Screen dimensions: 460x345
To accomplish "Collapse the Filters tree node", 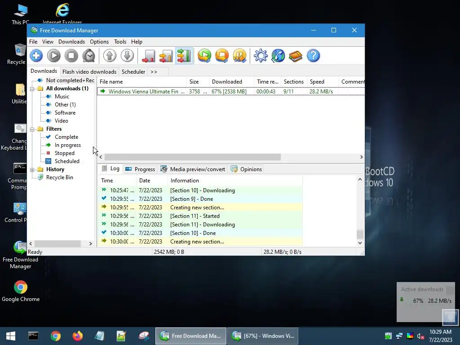I will 32,129.
